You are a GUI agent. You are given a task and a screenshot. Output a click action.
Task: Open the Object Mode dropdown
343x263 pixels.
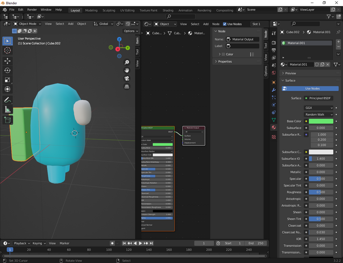point(27,24)
